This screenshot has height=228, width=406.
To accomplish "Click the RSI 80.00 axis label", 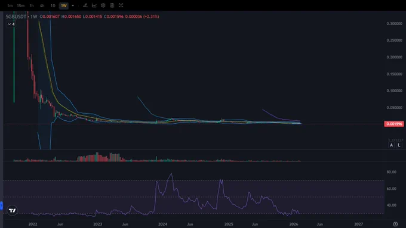I will coord(391,172).
